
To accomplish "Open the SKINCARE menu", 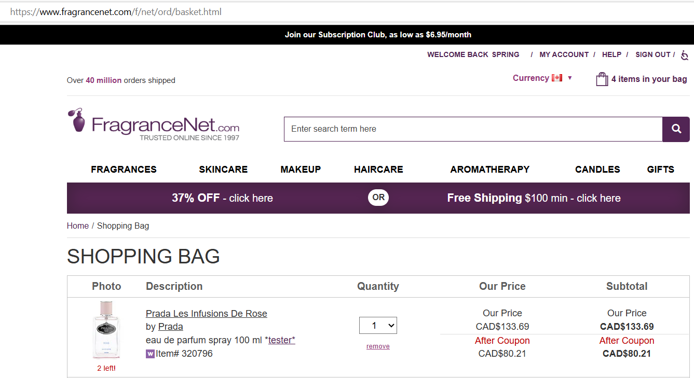I will coord(223,170).
